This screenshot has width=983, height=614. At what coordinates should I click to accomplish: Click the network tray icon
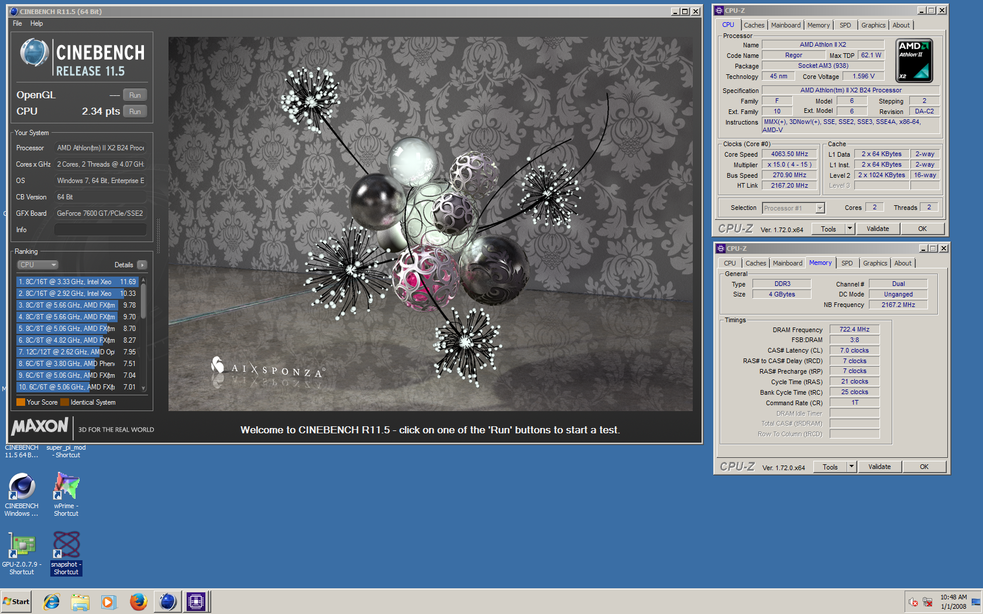[x=927, y=602]
